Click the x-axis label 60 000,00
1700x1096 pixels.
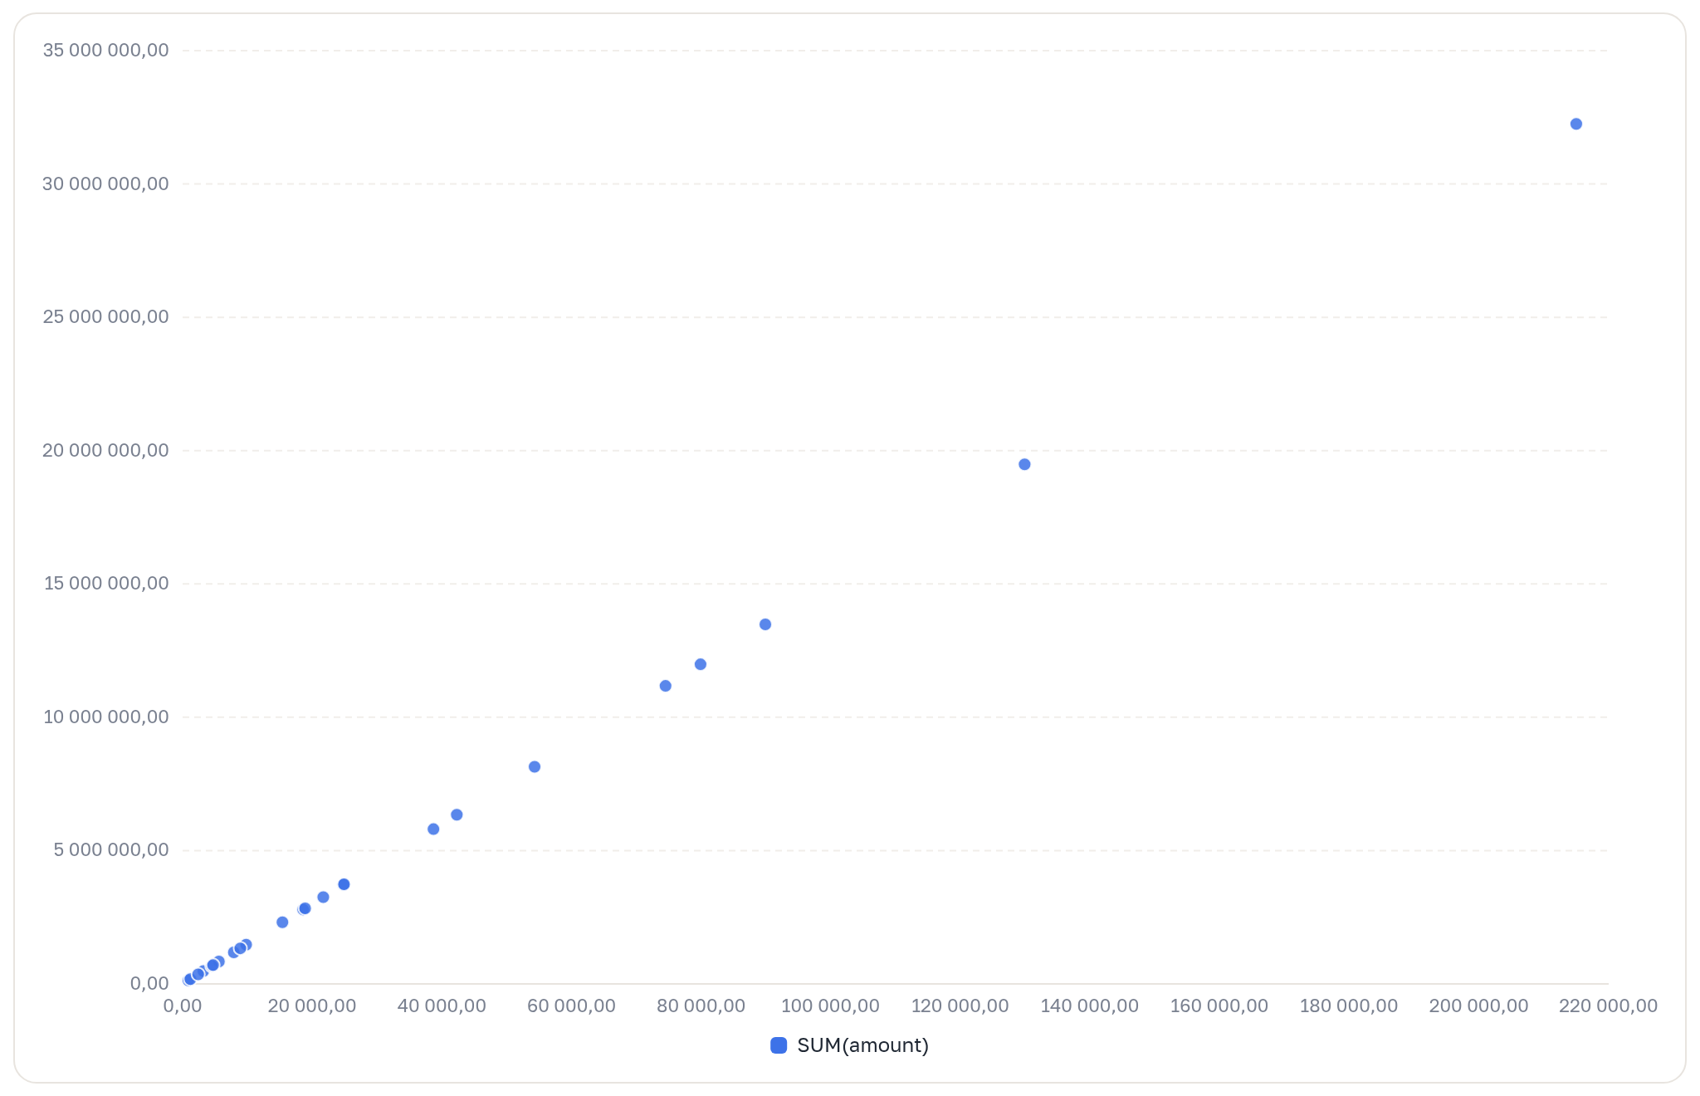tap(571, 1005)
